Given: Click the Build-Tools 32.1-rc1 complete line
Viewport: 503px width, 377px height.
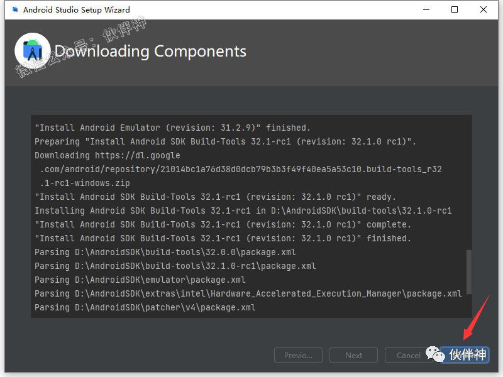Looking at the screenshot, I should pos(223,224).
